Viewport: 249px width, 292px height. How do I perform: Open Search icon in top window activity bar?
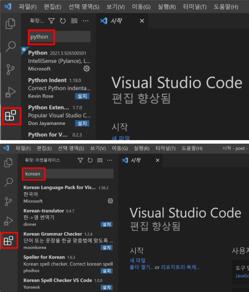[x=10, y=46]
